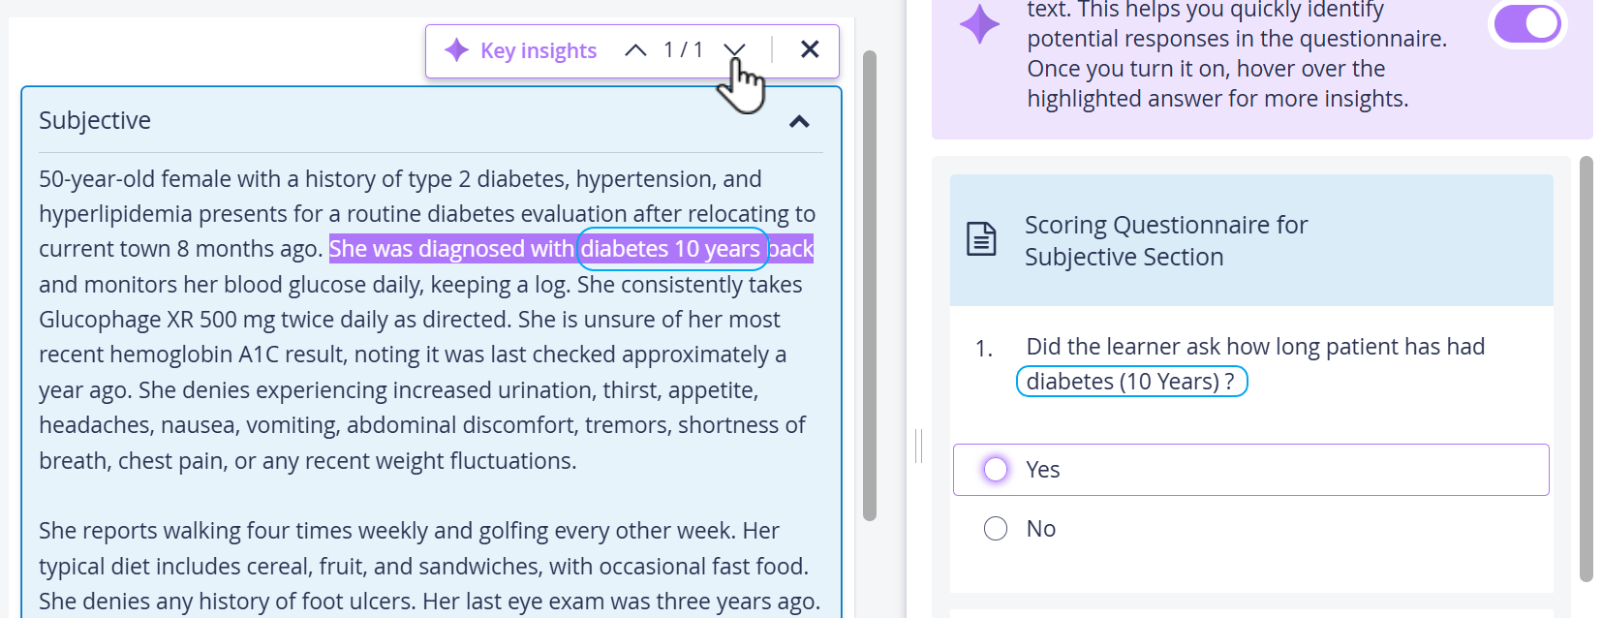
Task: Click the clinical note panel scrollbar
Action: (x=870, y=286)
